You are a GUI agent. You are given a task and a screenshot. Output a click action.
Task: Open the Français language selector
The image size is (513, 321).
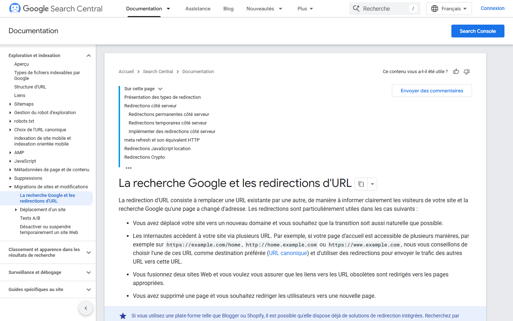click(x=449, y=9)
